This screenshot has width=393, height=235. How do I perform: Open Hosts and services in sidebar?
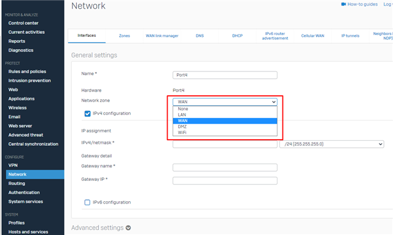28,232
